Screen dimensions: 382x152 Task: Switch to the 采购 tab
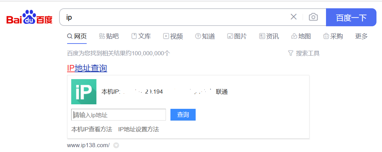pos(333,36)
